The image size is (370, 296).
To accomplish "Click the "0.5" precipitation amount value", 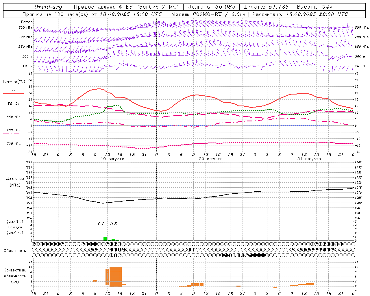I will coord(114,224).
